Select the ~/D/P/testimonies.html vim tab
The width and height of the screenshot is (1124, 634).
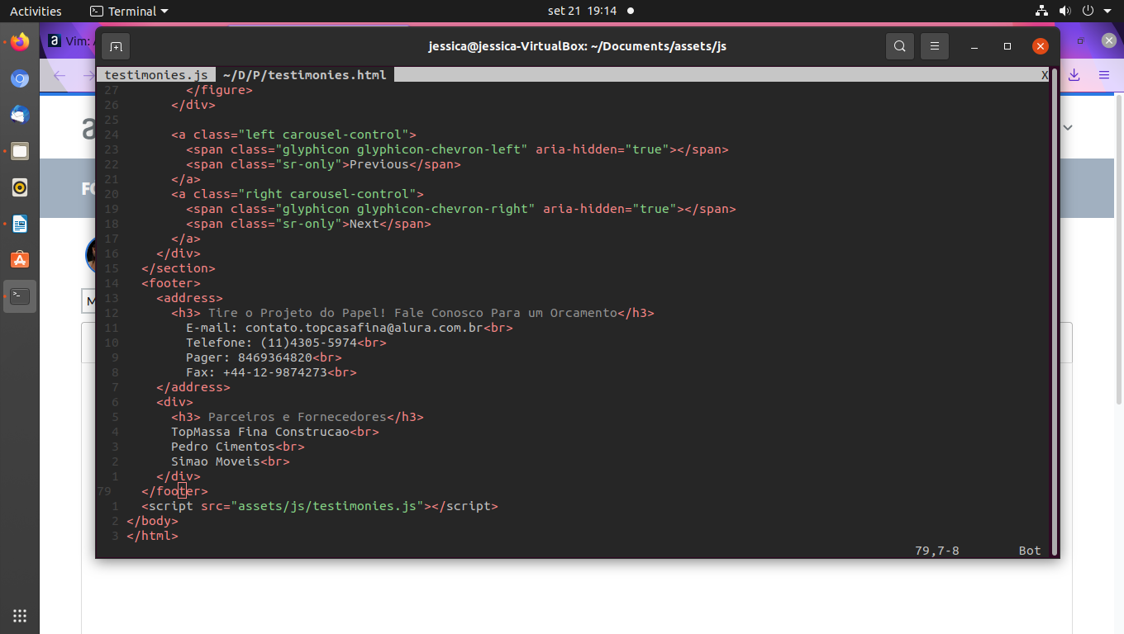[304, 75]
